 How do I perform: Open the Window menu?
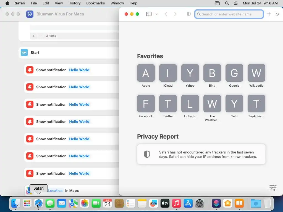117,3
